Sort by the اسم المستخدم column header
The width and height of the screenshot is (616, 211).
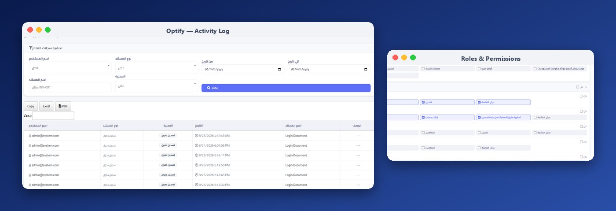pyautogui.click(x=62, y=126)
